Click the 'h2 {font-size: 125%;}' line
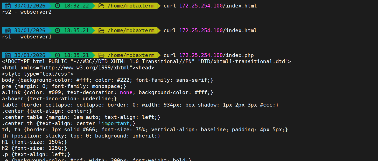 pos(34,148)
